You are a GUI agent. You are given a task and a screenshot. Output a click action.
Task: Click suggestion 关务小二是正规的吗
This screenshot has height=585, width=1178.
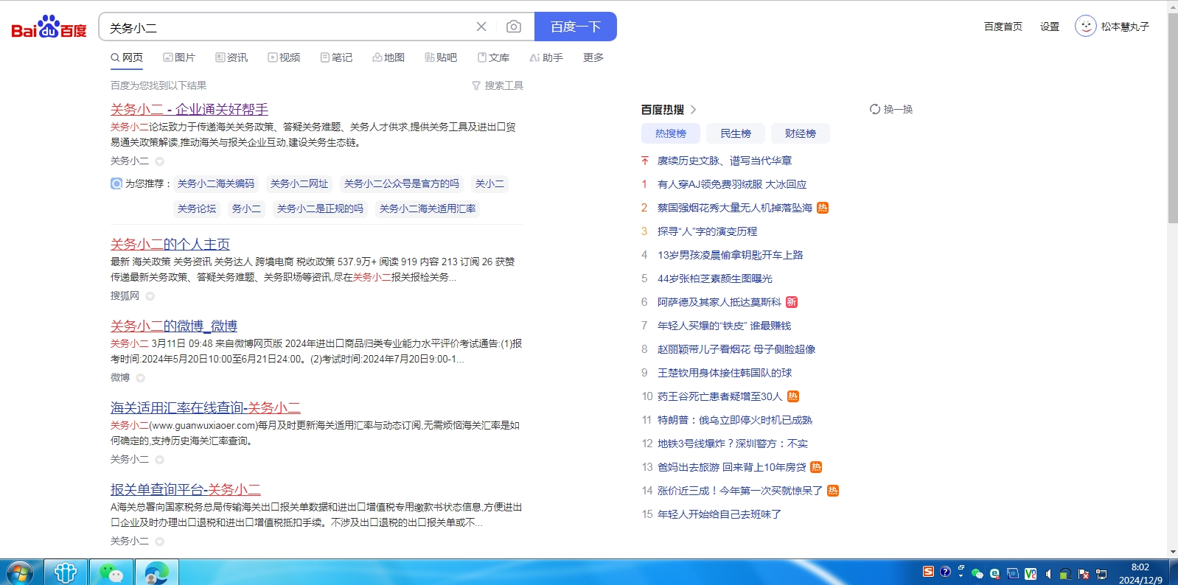coord(320,209)
